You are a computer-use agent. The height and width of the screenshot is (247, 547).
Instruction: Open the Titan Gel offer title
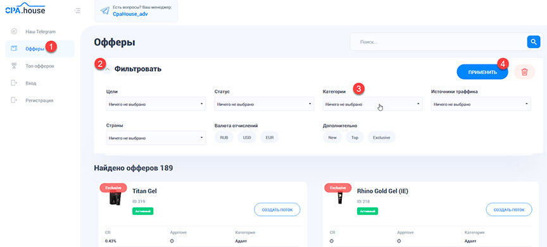tap(145, 191)
